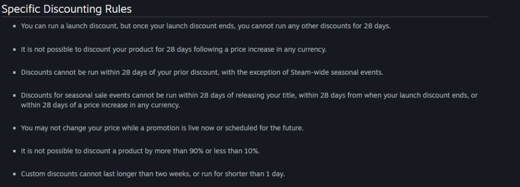The height and width of the screenshot is (187, 520).
Task: Click the "90%" figure in the text
Action: [197, 151]
